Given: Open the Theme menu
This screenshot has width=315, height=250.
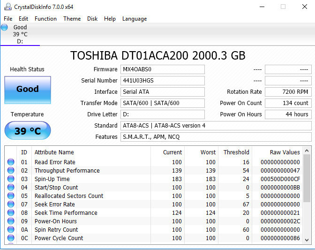Looking at the screenshot, I should [x=72, y=19].
